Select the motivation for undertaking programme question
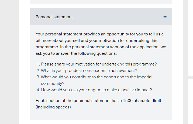Viewport: 193px width, 124px height. (x=99, y=64)
